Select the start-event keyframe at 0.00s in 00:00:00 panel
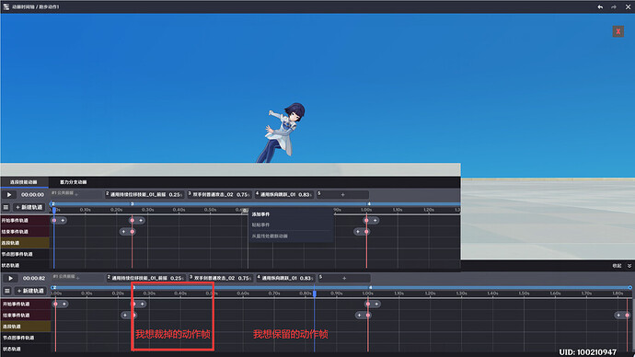Screen dimensions: 635x357 point(54,220)
